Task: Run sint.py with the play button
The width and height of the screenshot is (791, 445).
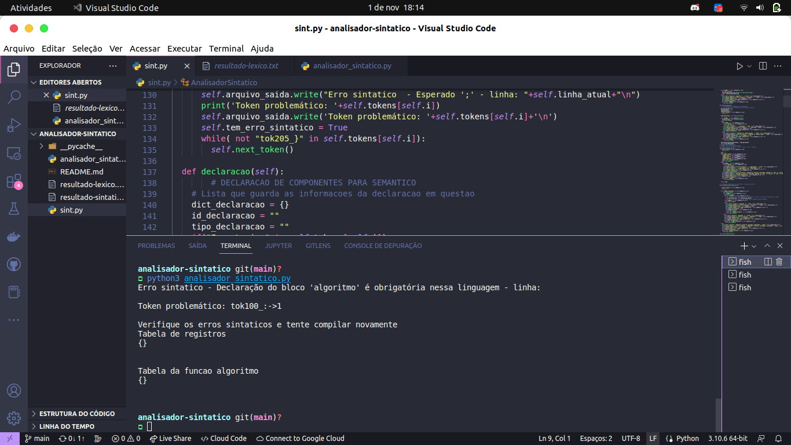Action: 740,65
